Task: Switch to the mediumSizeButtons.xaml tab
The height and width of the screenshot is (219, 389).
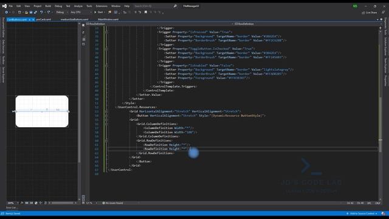Action: click(74, 19)
